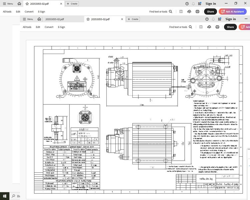Expand the hamburger Menu in the front window
250x200 pixels.
[x=27, y=19]
